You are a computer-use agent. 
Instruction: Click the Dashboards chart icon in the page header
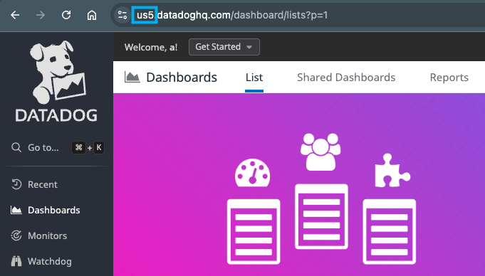pyautogui.click(x=132, y=77)
